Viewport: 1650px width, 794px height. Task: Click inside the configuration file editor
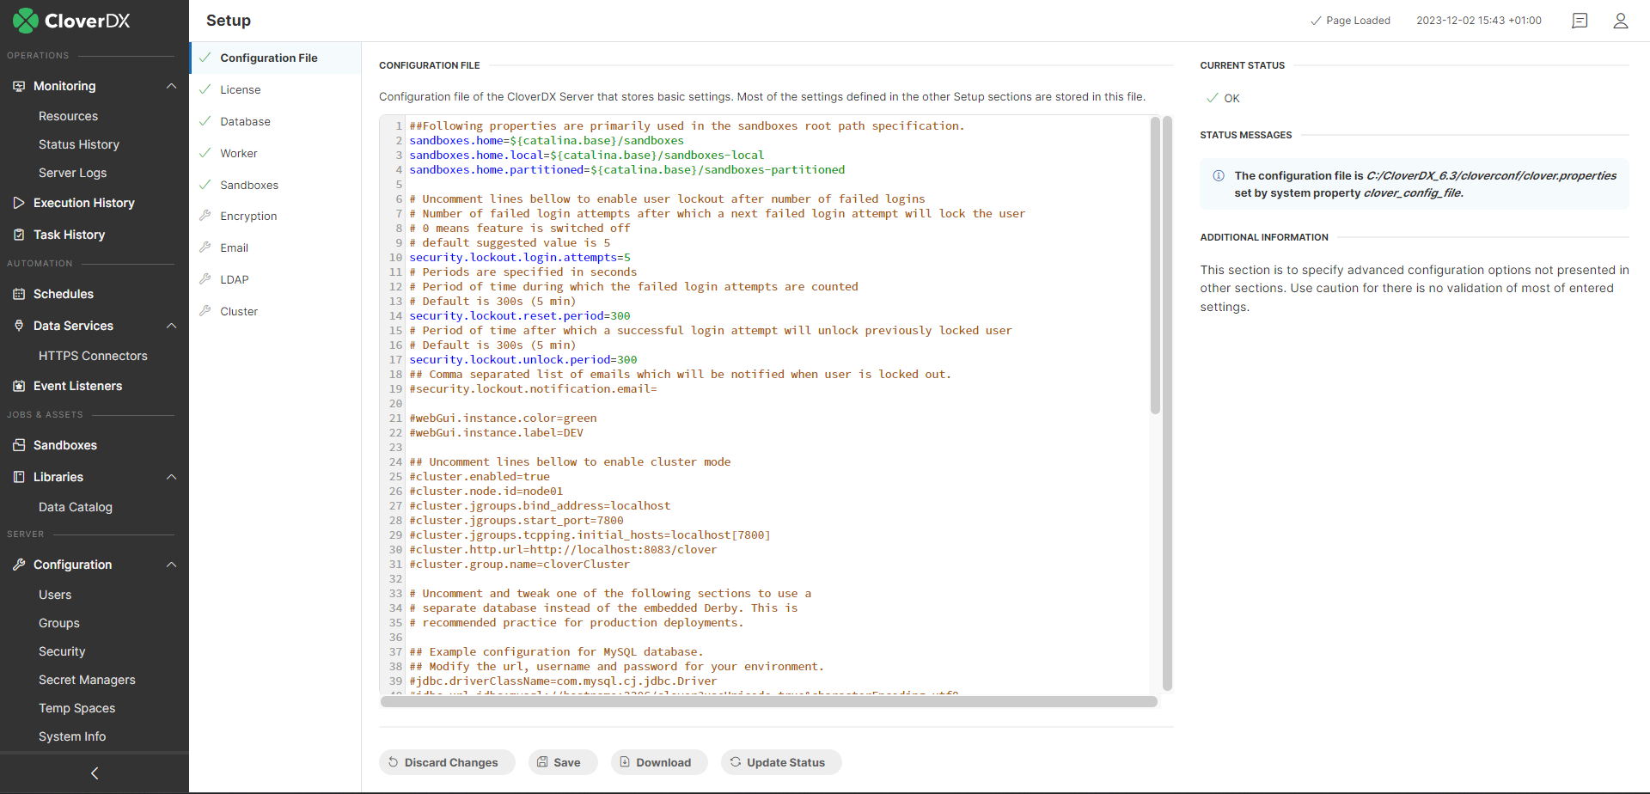click(773, 404)
